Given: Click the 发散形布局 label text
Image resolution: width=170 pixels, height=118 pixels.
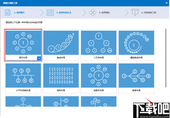Looking at the screenshot, I should click(x=99, y=90).
